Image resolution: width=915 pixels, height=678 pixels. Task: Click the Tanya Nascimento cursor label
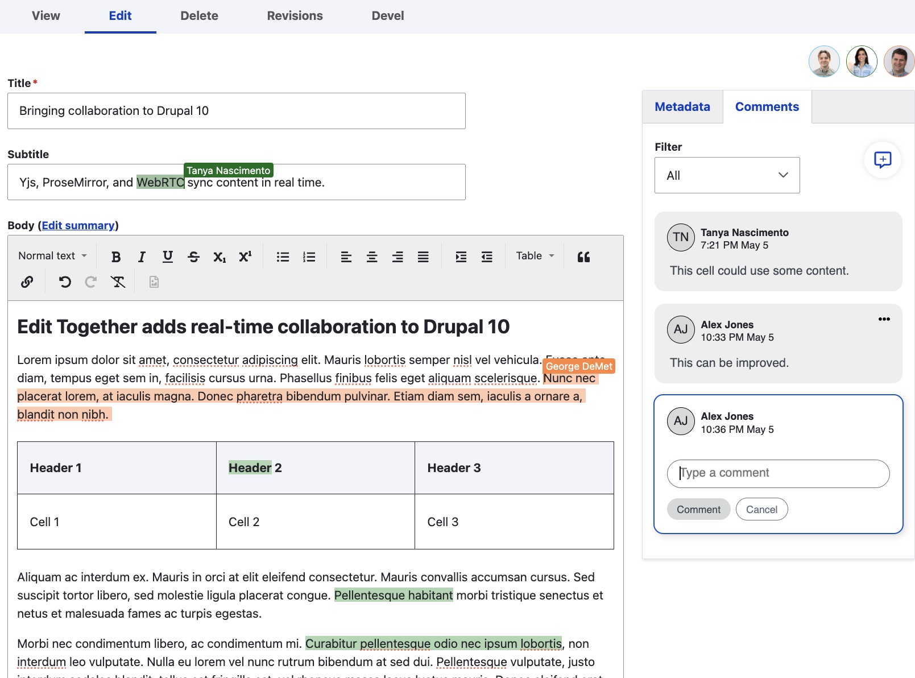pyautogui.click(x=229, y=170)
